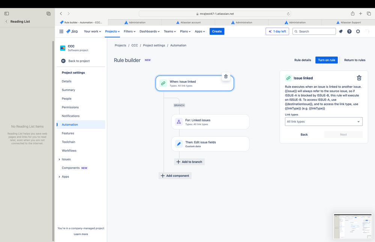Image resolution: width=375 pixels, height=242 pixels.
Task: Click the trash icon in Issue linked panel
Action: 359,78
